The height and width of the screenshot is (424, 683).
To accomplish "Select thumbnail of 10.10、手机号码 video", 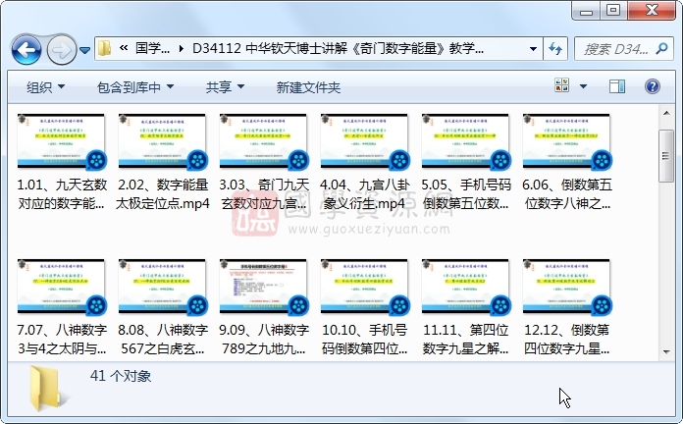I will click(365, 287).
